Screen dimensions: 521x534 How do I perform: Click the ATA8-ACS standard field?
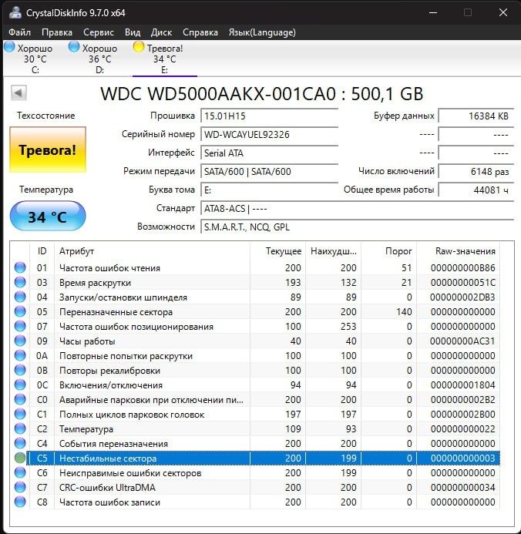tap(357, 208)
